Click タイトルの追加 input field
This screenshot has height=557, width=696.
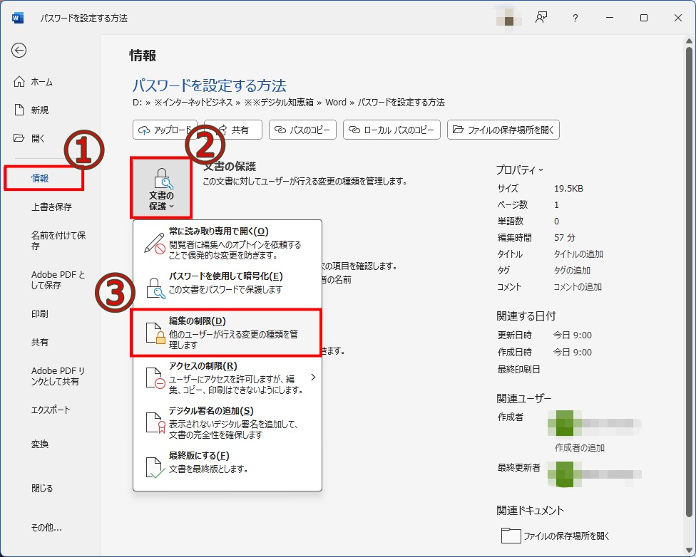[578, 254]
